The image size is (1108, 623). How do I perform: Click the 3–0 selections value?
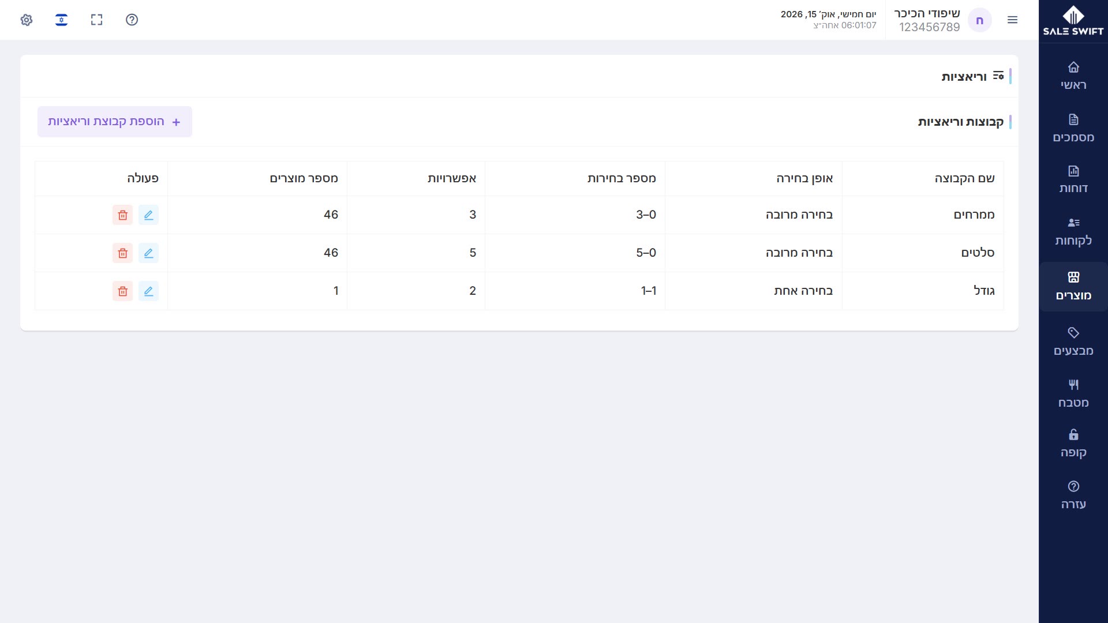coord(646,215)
